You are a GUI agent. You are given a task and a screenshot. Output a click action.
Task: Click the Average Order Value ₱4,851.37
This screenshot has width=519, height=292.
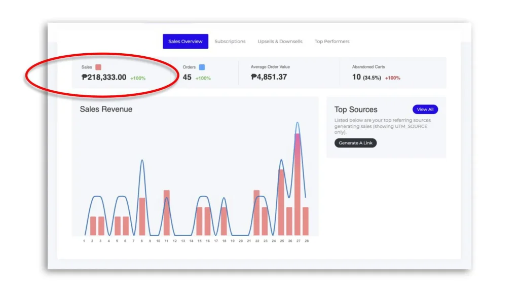coord(269,77)
